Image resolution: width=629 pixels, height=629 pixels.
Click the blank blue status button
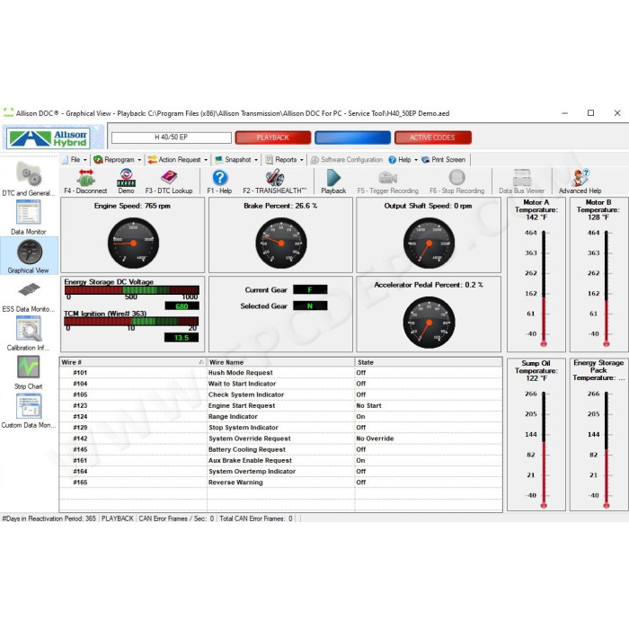(352, 137)
